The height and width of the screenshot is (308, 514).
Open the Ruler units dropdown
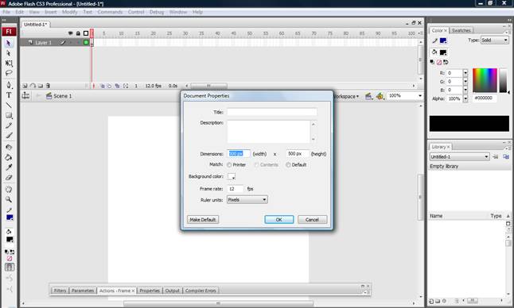[247, 200]
